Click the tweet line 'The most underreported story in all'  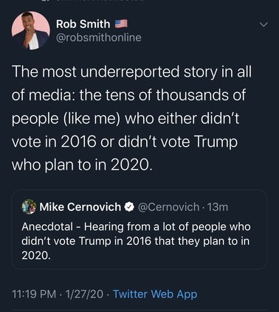click(132, 72)
